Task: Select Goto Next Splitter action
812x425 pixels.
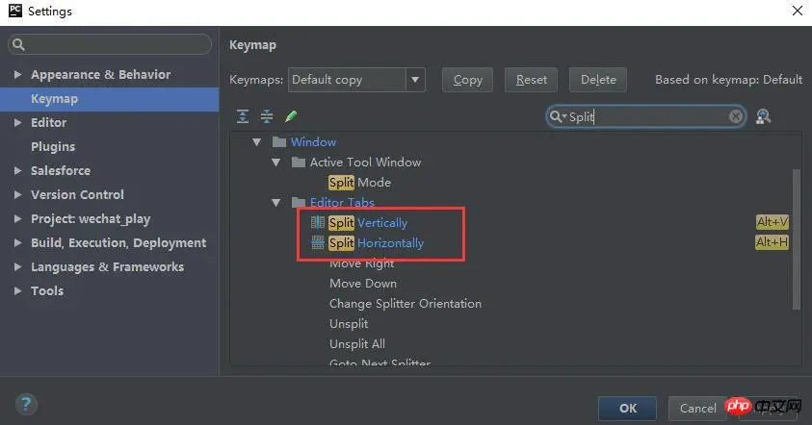Action: point(380,362)
